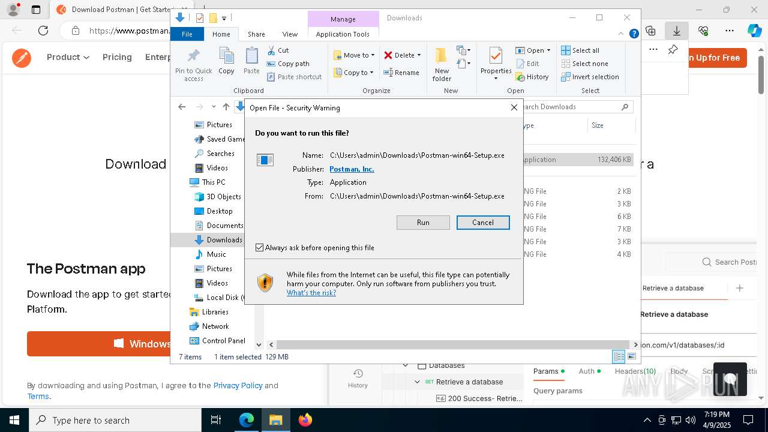Click Select all in the ribbon
Viewport: 768px width, 432px height.
tap(580, 50)
